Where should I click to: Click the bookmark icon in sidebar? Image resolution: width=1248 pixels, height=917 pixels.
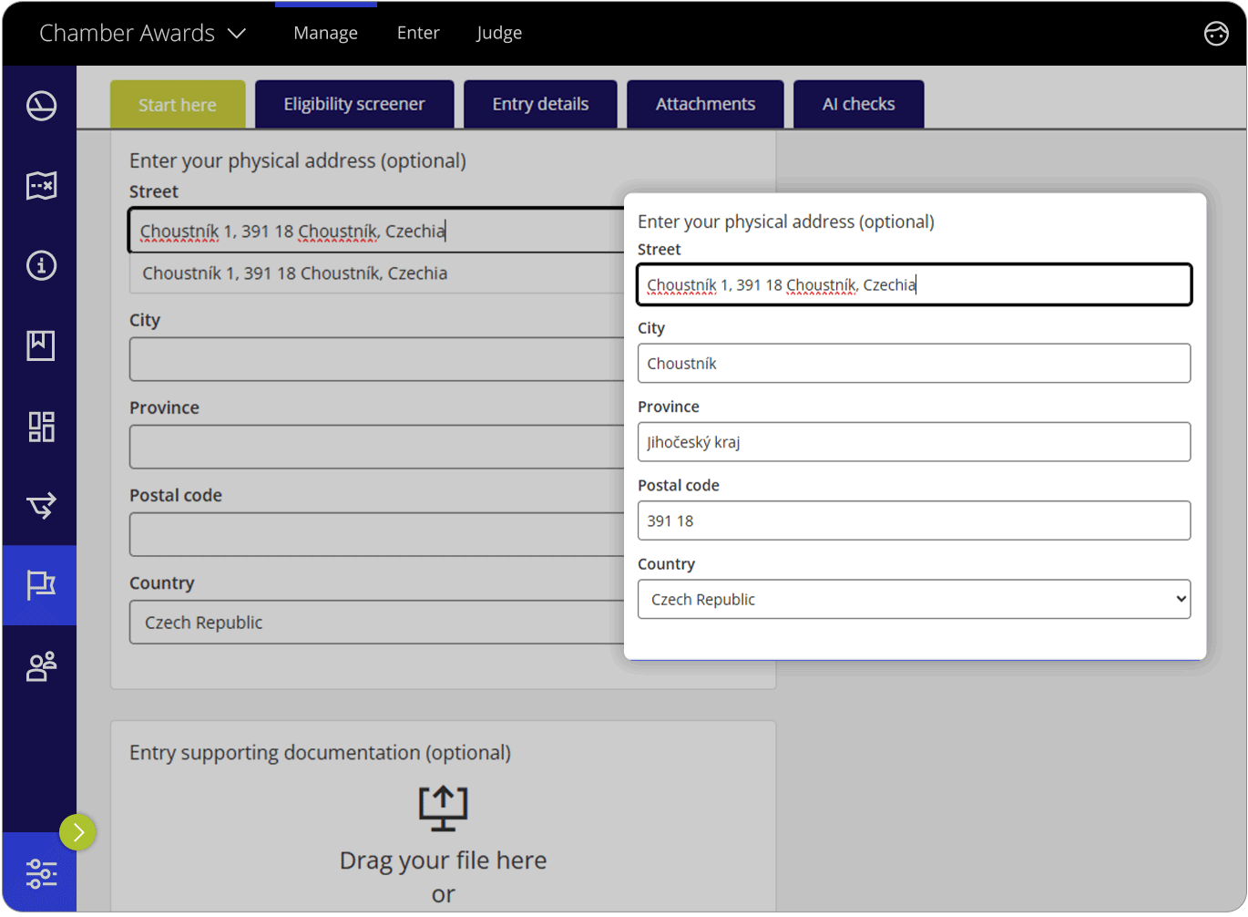click(41, 345)
